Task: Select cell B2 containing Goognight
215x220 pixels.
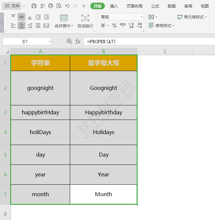Action: point(104,88)
